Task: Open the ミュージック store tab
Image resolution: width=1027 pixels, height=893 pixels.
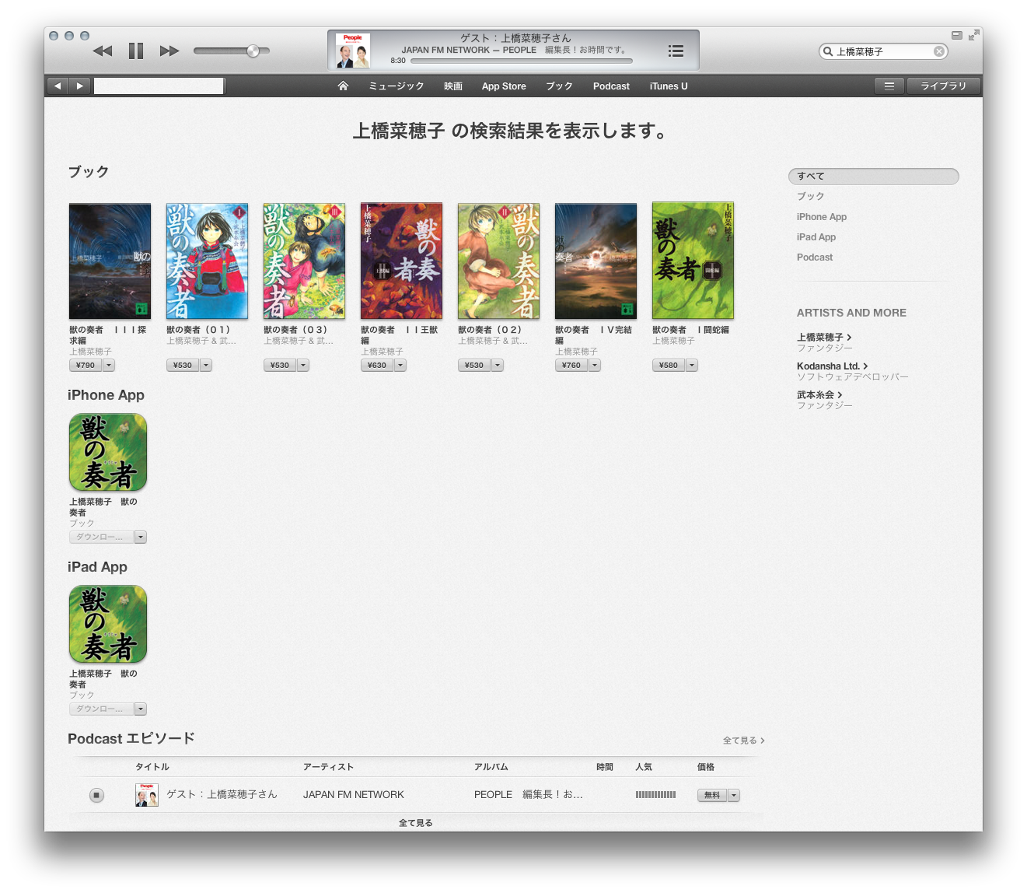Action: click(x=396, y=86)
